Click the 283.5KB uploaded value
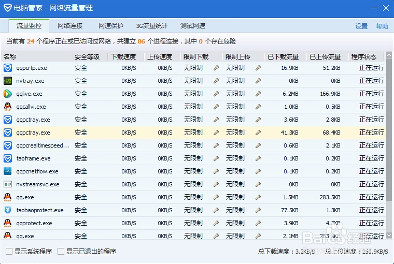This screenshot has height=264, width=394. 330,197
